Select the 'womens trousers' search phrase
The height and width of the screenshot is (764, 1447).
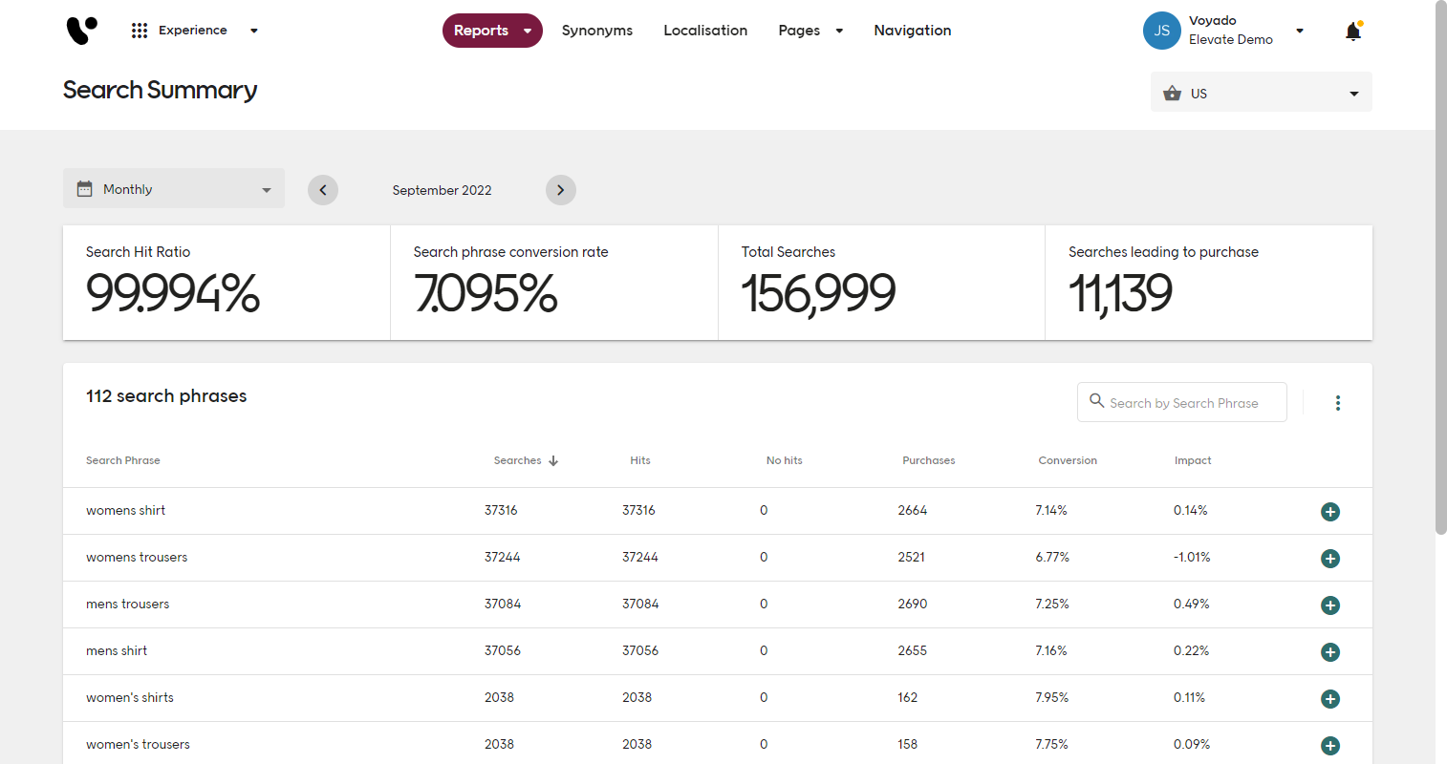point(137,558)
